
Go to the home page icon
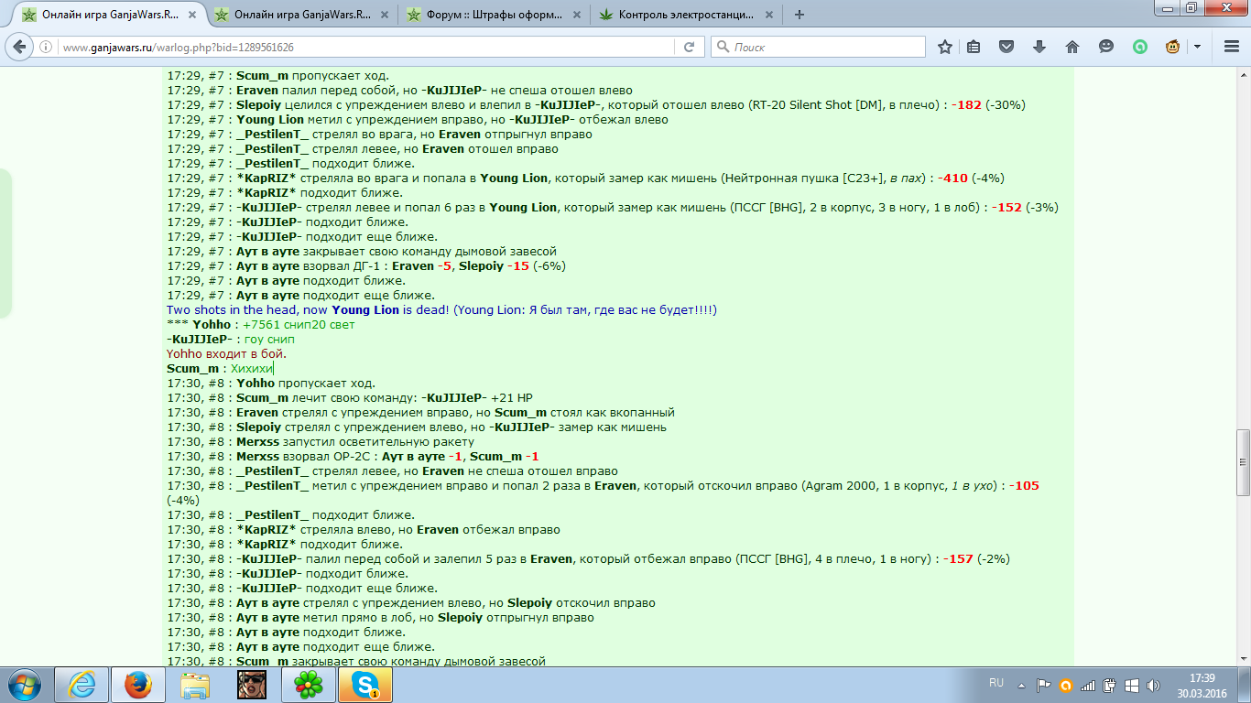(1072, 47)
